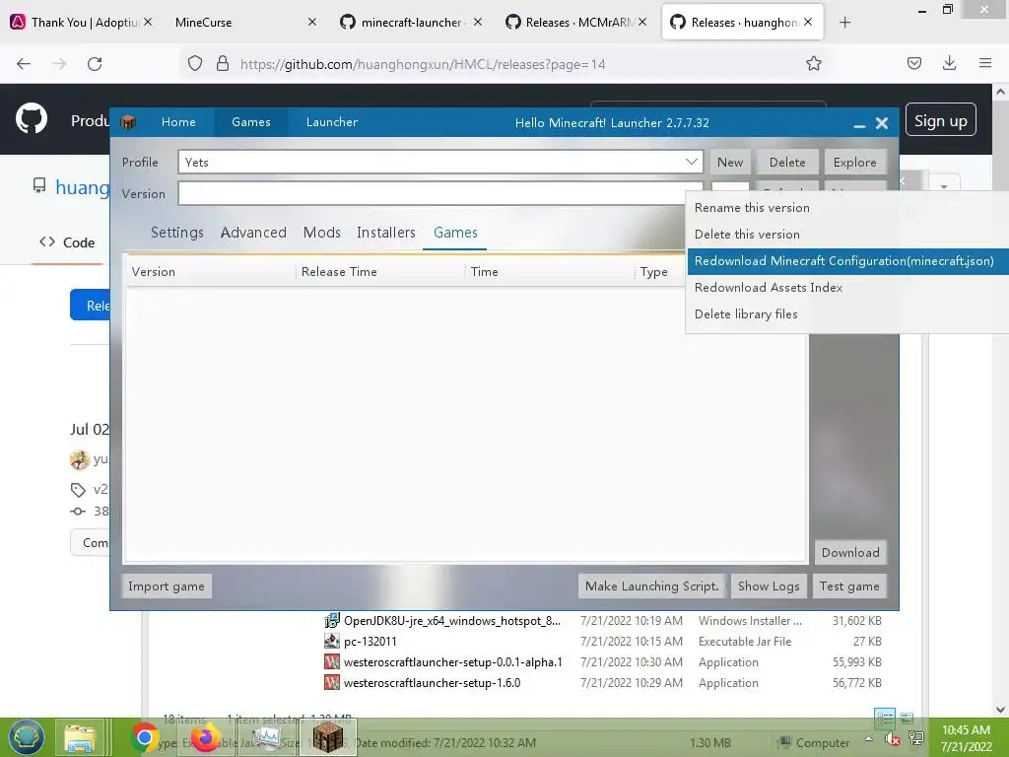This screenshot has height=757, width=1009.
Task: Click the browser address bar URL
Action: point(422,64)
